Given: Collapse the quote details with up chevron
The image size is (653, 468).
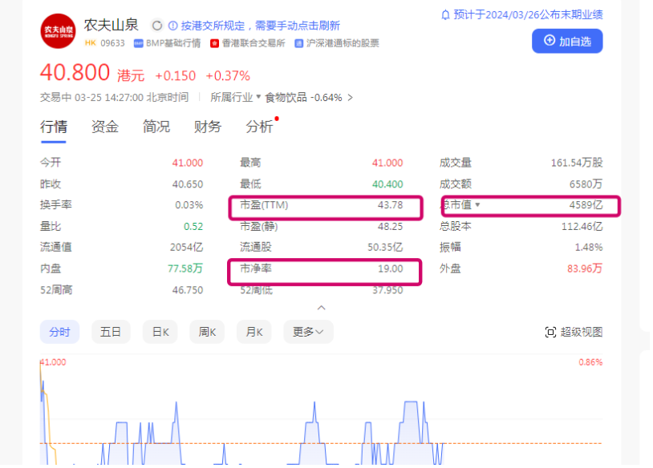Looking at the screenshot, I should pyautogui.click(x=321, y=308).
